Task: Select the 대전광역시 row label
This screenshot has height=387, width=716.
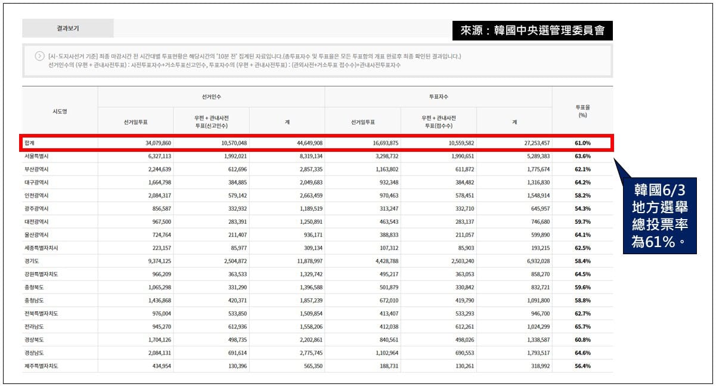Action: pos(36,222)
